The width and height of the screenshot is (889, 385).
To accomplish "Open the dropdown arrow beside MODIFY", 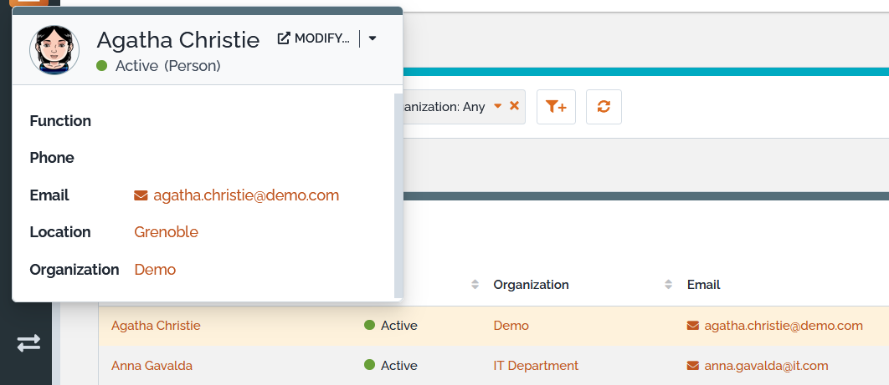I will point(373,38).
